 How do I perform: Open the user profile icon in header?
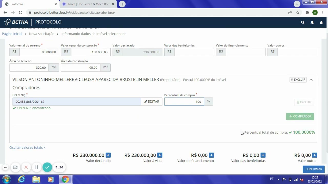point(321,22)
